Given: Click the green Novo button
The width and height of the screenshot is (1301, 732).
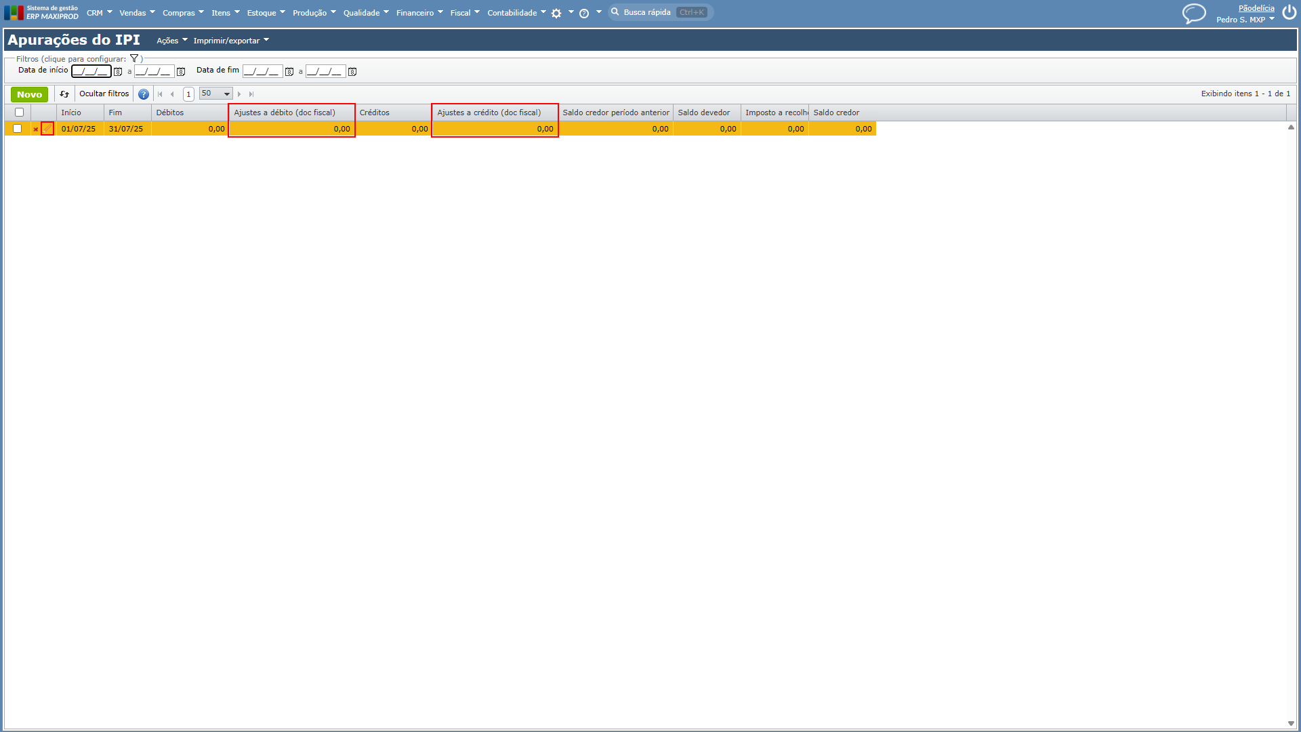Looking at the screenshot, I should [29, 94].
